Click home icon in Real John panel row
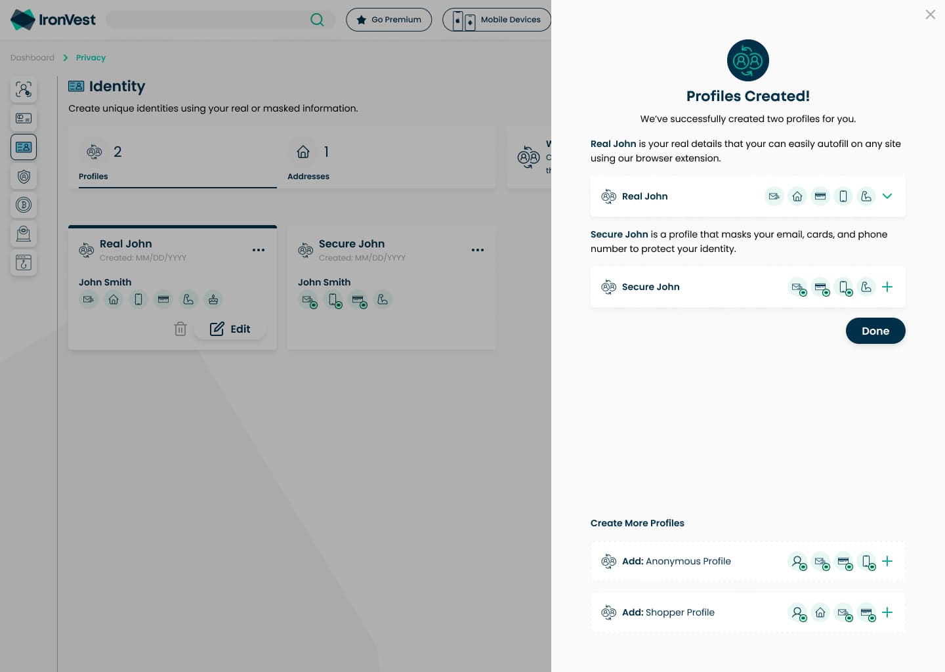The width and height of the screenshot is (945, 672). click(797, 196)
